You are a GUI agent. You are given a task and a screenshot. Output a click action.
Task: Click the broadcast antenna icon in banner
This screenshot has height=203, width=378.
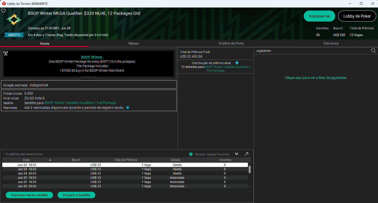click(6, 53)
